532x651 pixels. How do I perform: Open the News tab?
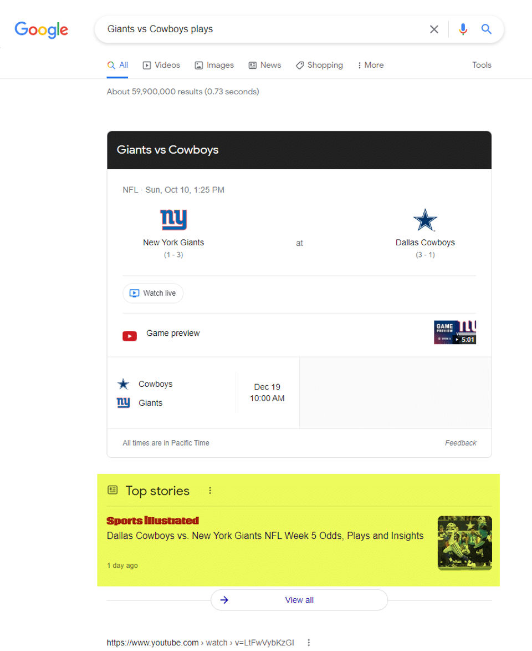click(x=264, y=65)
